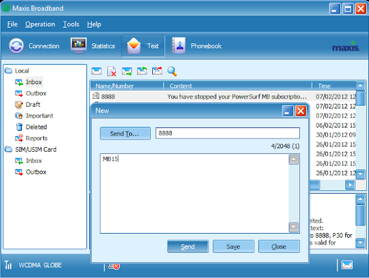Select Local Outbox folder

[x=36, y=93]
